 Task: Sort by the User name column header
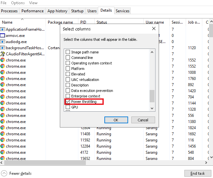pyautogui.click(x=155, y=22)
